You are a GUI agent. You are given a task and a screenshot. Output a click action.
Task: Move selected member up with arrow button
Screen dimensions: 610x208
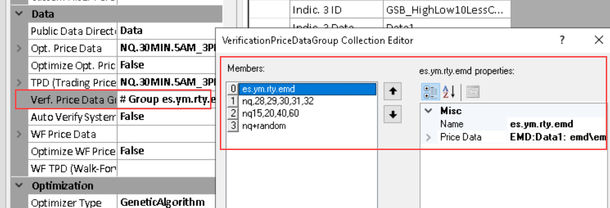click(393, 92)
